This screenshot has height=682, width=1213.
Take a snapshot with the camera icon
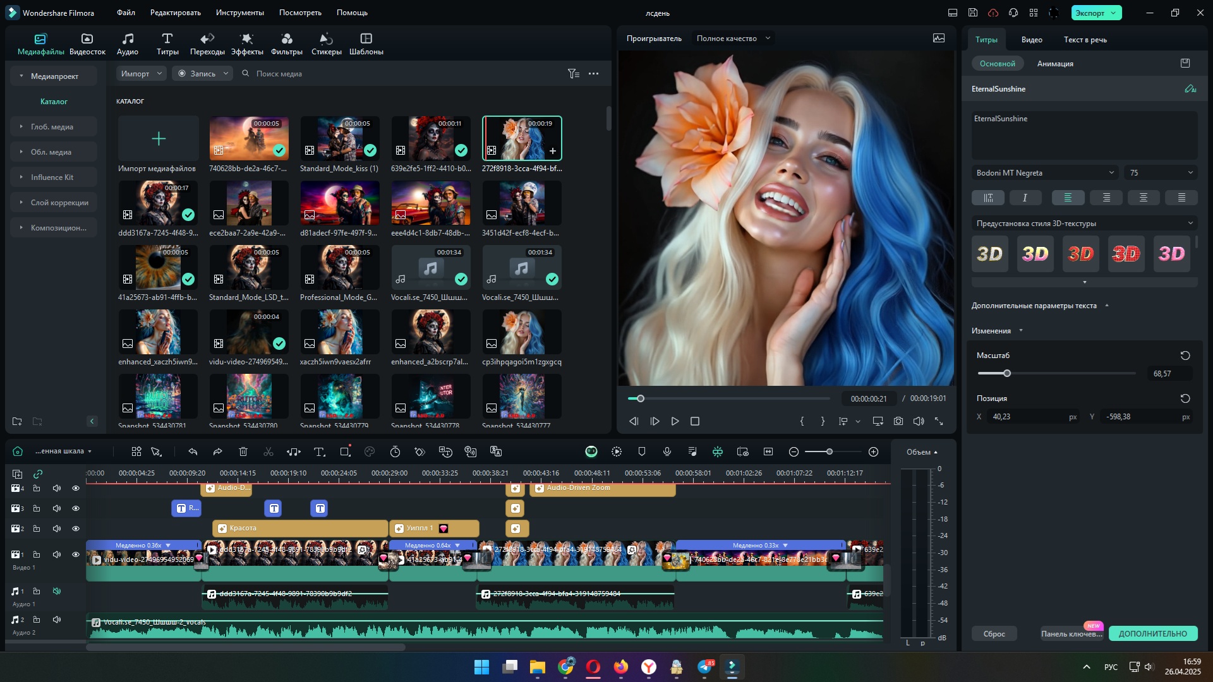(x=898, y=421)
